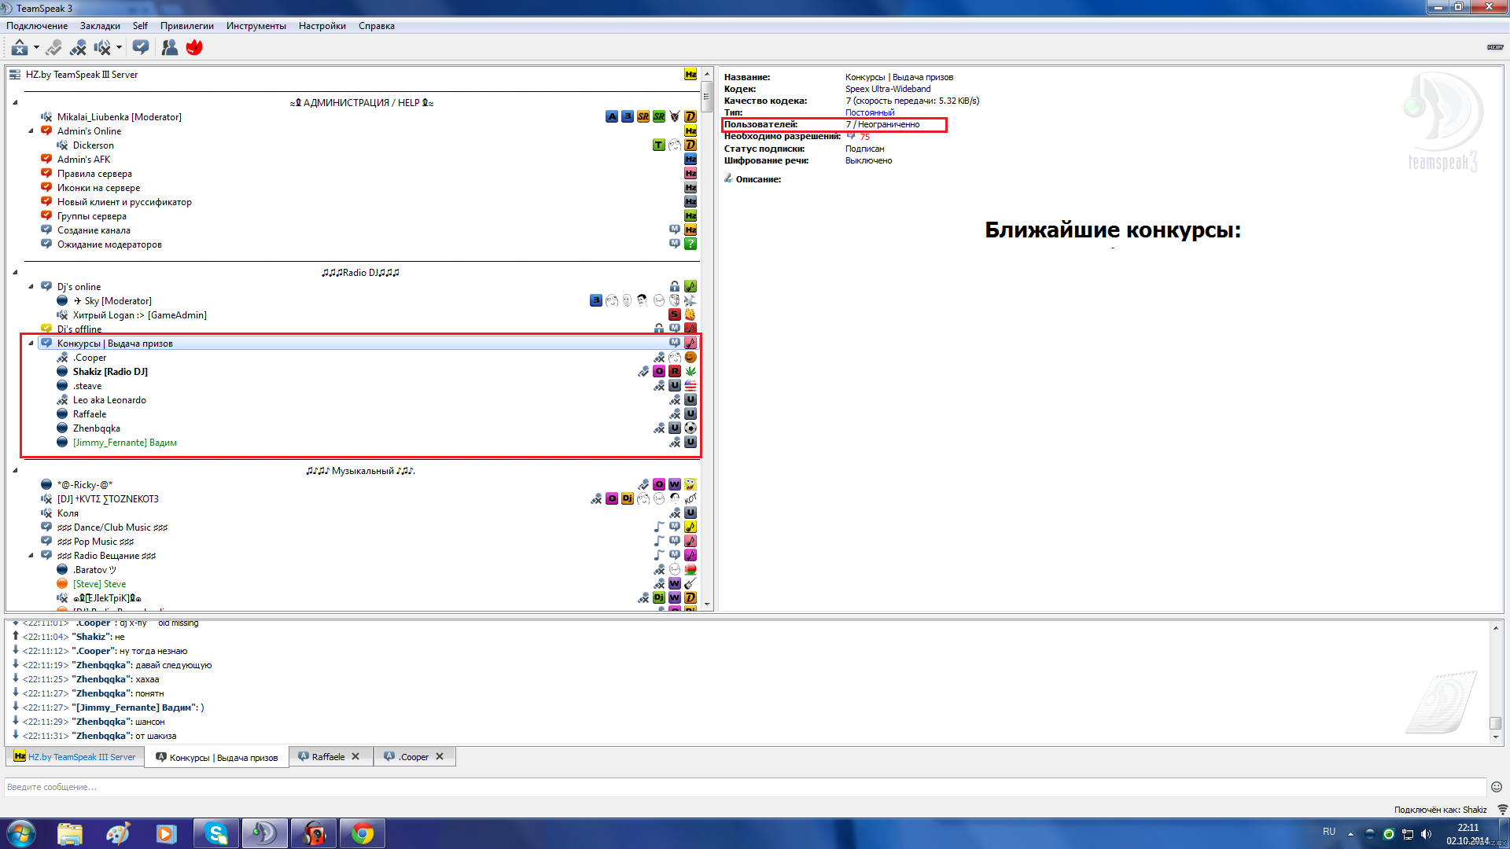This screenshot has width=1510, height=849.
Task: Toggle the mute microphone toolbar icon
Action: pyautogui.click(x=78, y=48)
